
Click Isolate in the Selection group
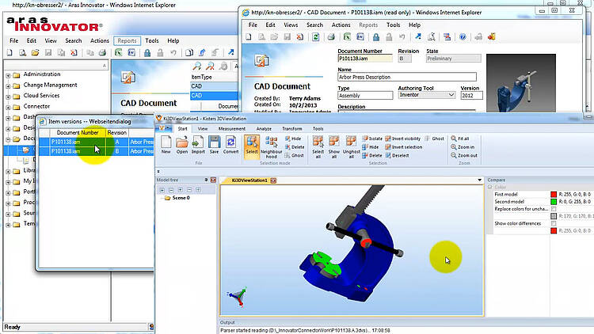click(372, 139)
